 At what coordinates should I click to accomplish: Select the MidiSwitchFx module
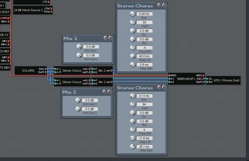tap(186, 79)
